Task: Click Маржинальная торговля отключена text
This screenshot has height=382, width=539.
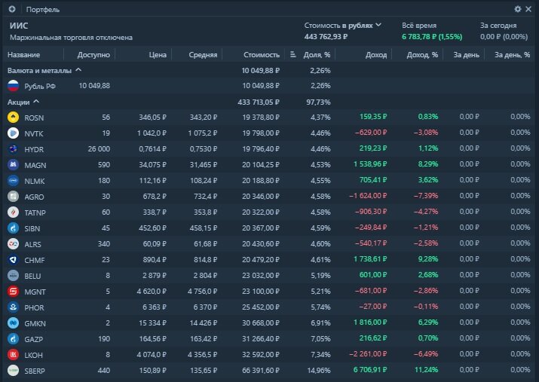Action: [71, 38]
